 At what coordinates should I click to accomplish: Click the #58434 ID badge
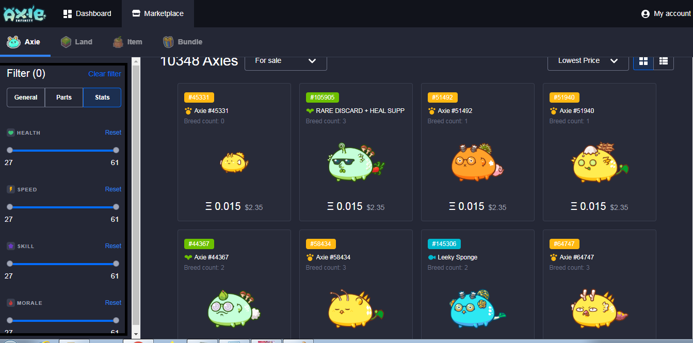pos(321,244)
